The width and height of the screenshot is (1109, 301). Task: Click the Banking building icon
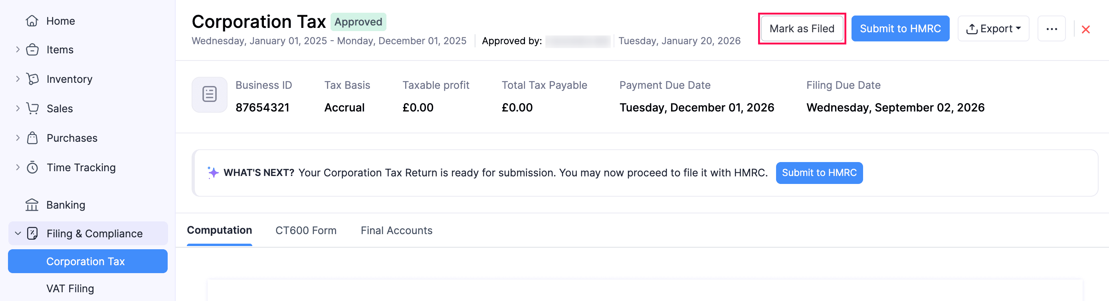pos(32,205)
